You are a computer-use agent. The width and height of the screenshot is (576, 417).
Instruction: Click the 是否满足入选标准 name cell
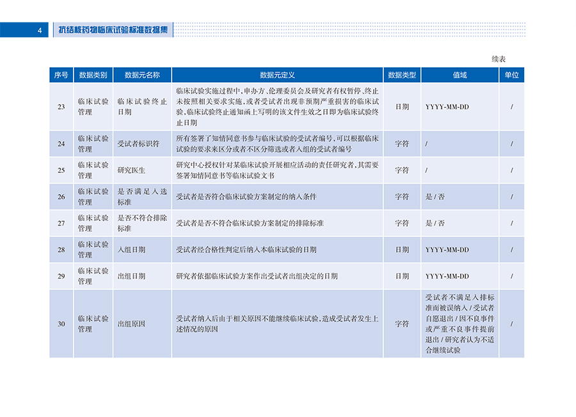(x=142, y=197)
